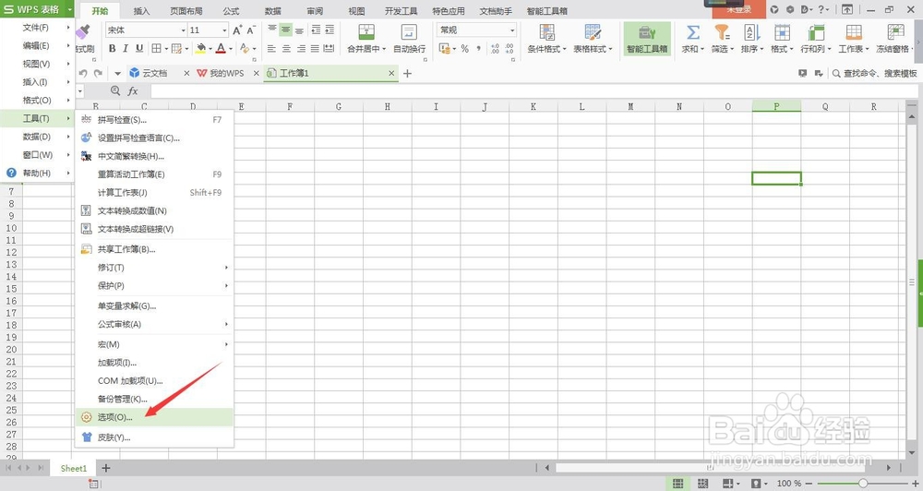Click the horizontal scrollbar at bottom
This screenshot has height=491, width=923.
coord(711,467)
